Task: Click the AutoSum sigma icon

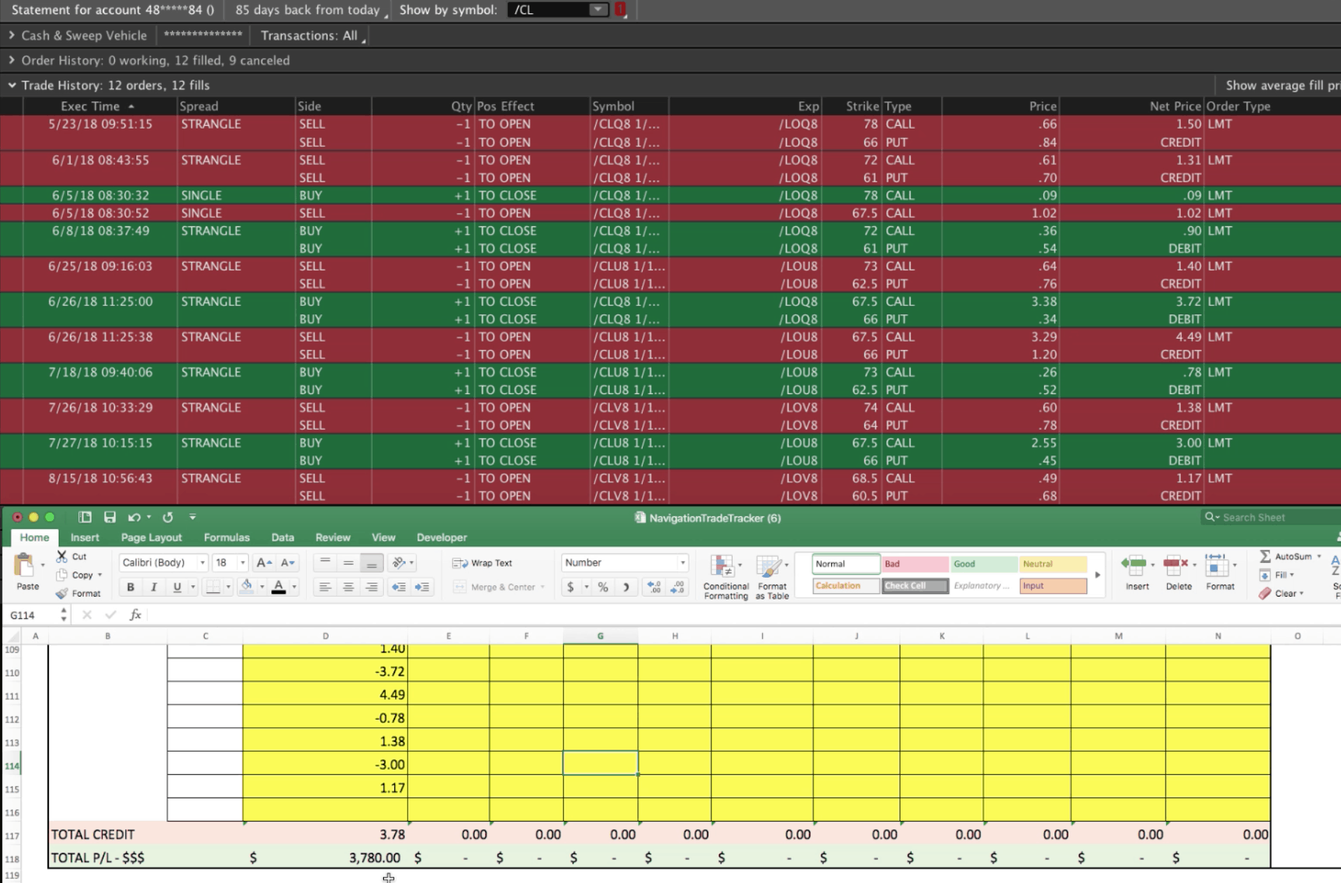Action: 1265,556
